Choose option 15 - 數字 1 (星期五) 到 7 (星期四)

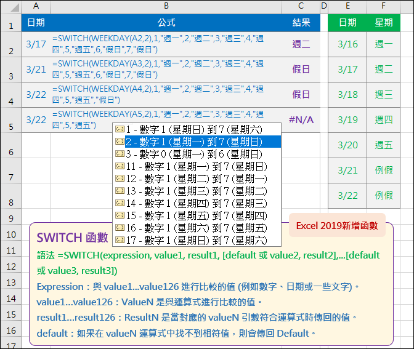pos(197,215)
